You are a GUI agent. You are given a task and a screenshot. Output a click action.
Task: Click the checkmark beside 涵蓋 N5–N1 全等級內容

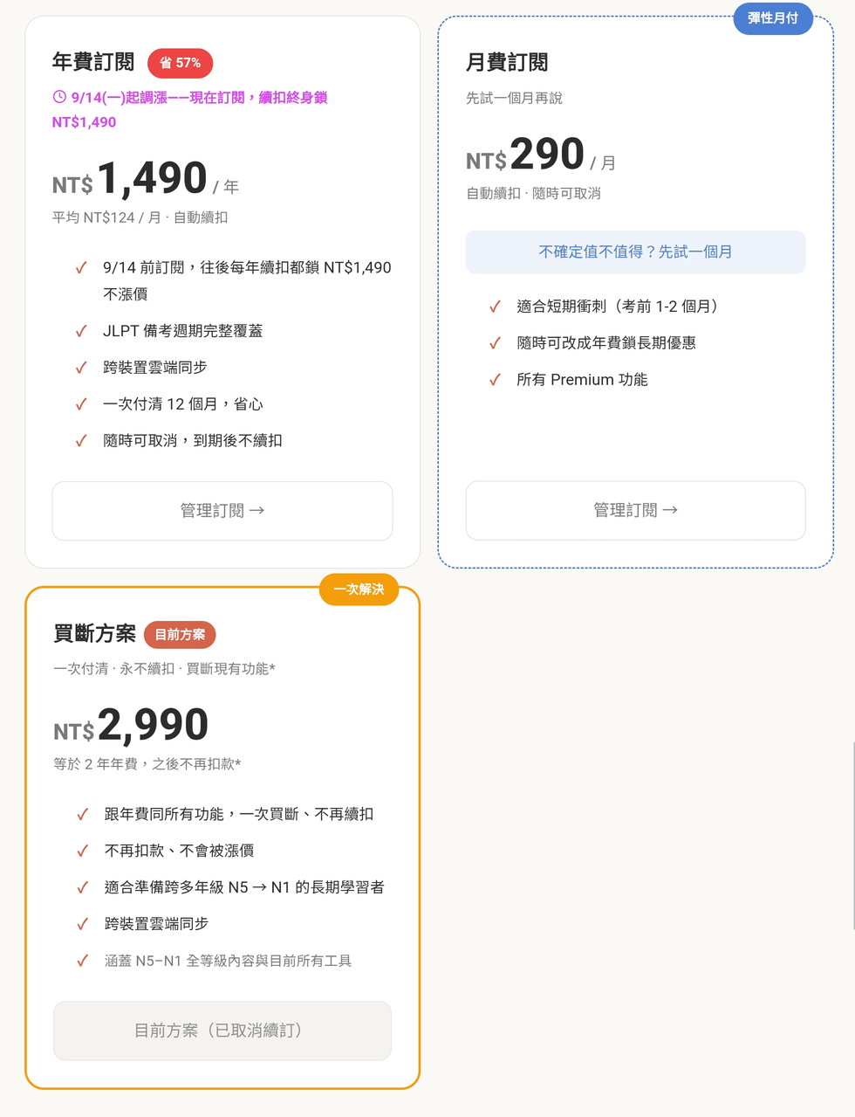click(82, 961)
